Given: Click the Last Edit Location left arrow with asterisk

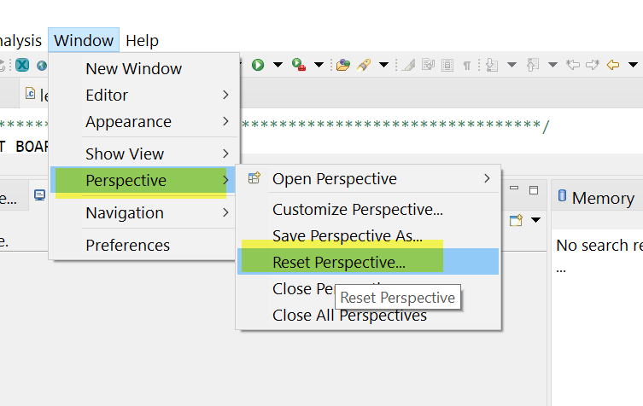Looking at the screenshot, I should point(573,65).
